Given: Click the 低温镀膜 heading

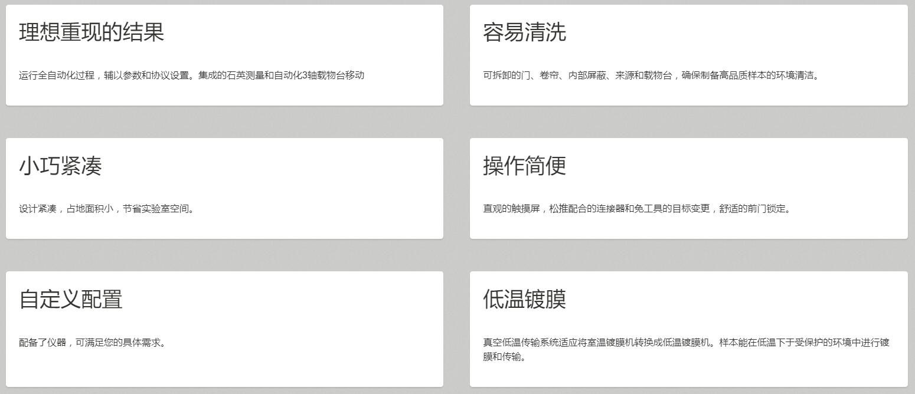Looking at the screenshot, I should [524, 300].
